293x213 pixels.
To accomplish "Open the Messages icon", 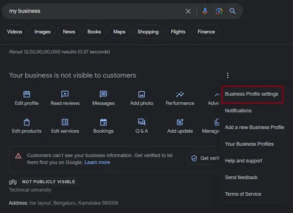I will [103, 94].
